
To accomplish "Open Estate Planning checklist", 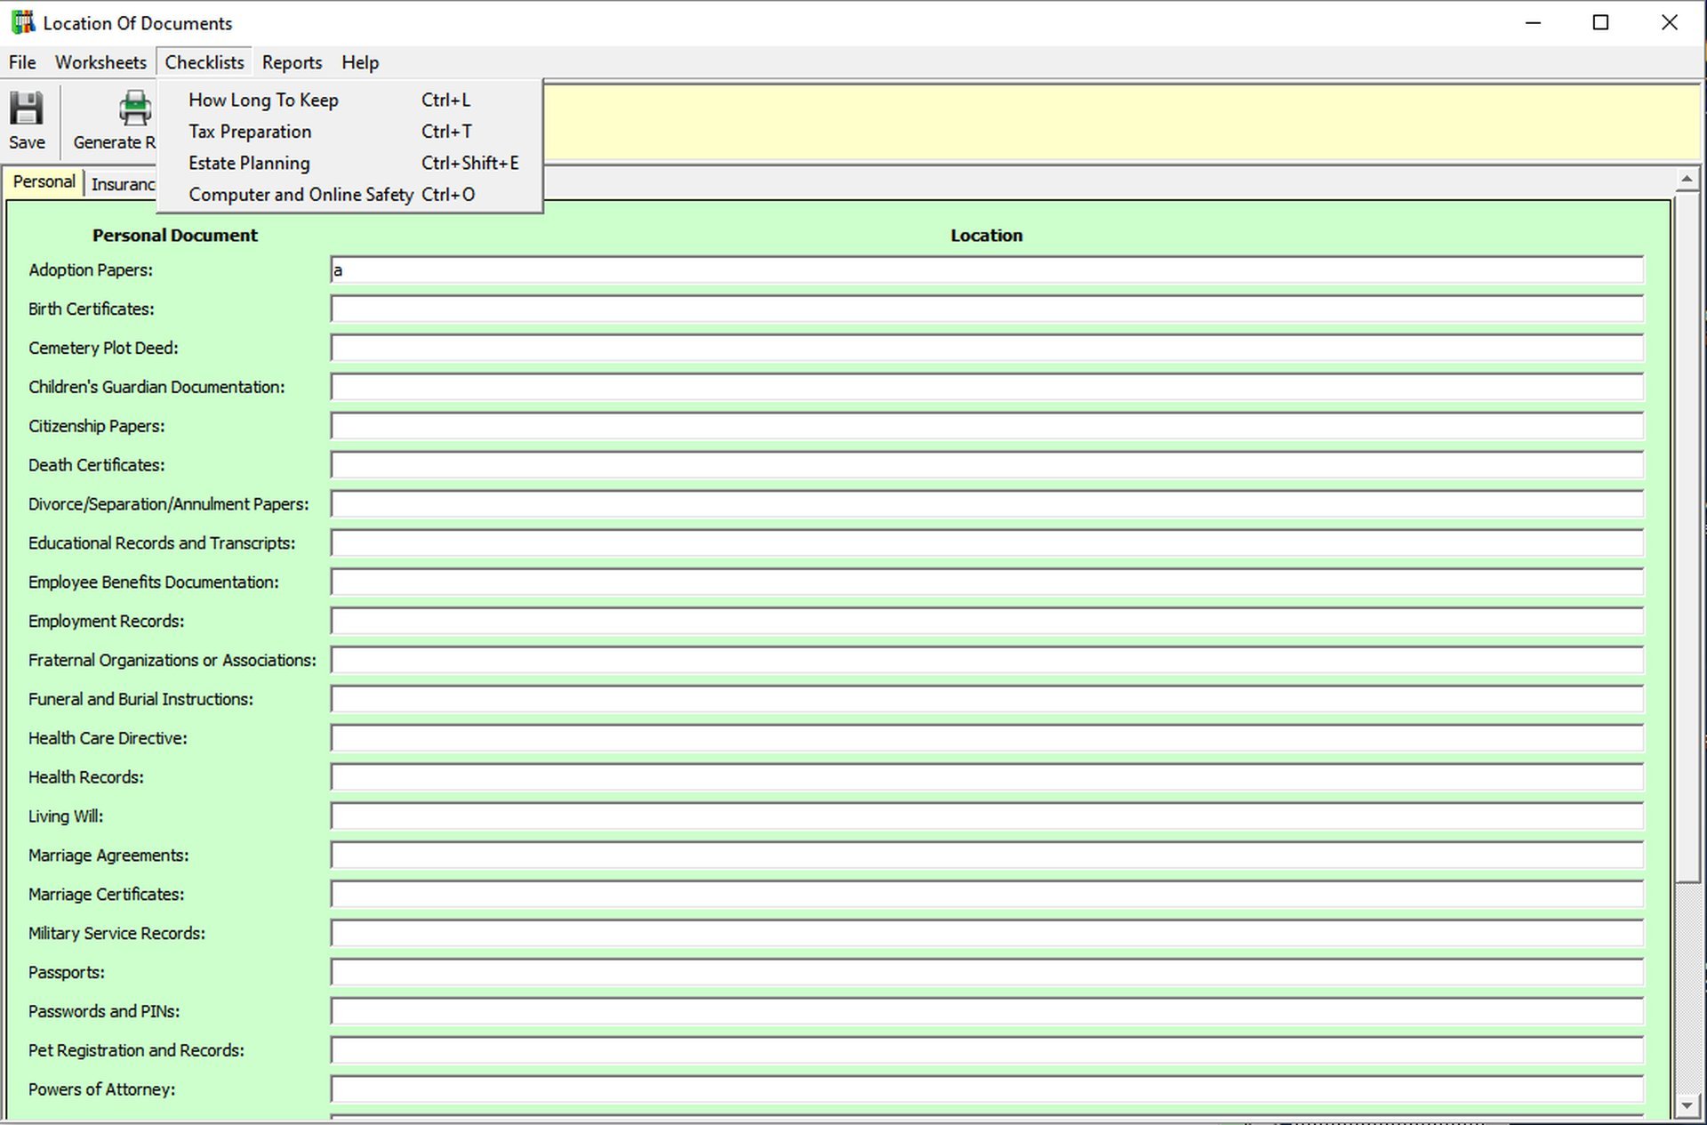I will coord(349,163).
